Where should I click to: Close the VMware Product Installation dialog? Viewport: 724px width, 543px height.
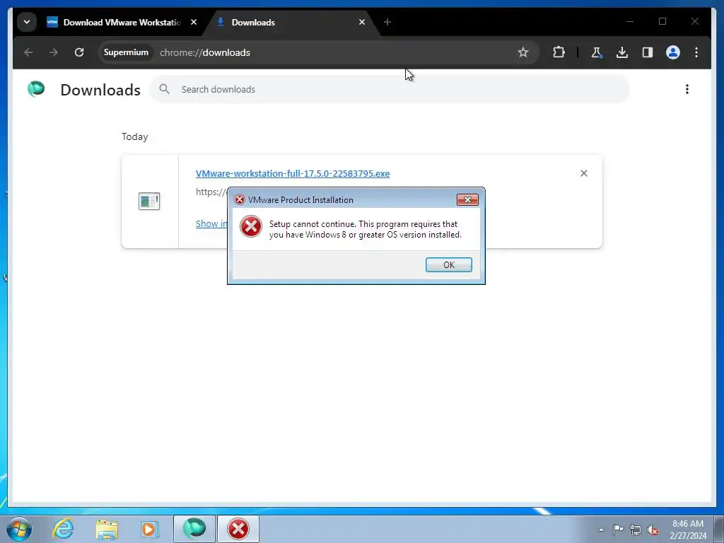(467, 199)
